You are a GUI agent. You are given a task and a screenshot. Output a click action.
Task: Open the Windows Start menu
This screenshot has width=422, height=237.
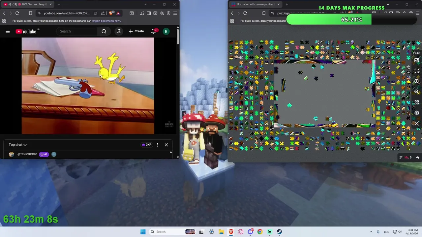[143, 232]
